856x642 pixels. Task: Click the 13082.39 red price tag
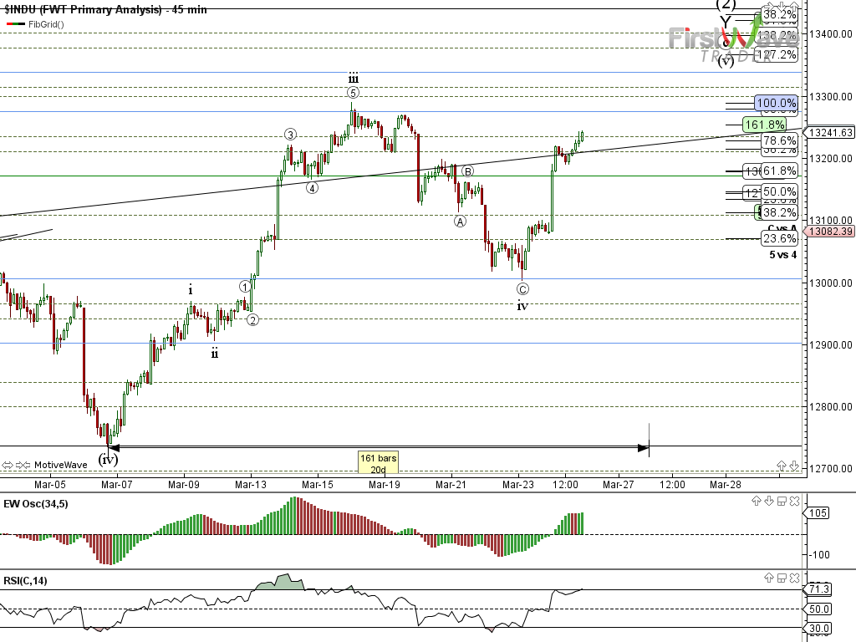(x=828, y=232)
